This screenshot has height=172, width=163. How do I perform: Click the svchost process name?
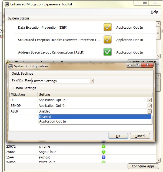(44, 157)
